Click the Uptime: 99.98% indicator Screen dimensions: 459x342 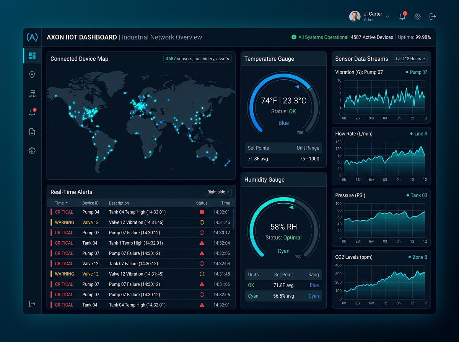(414, 37)
